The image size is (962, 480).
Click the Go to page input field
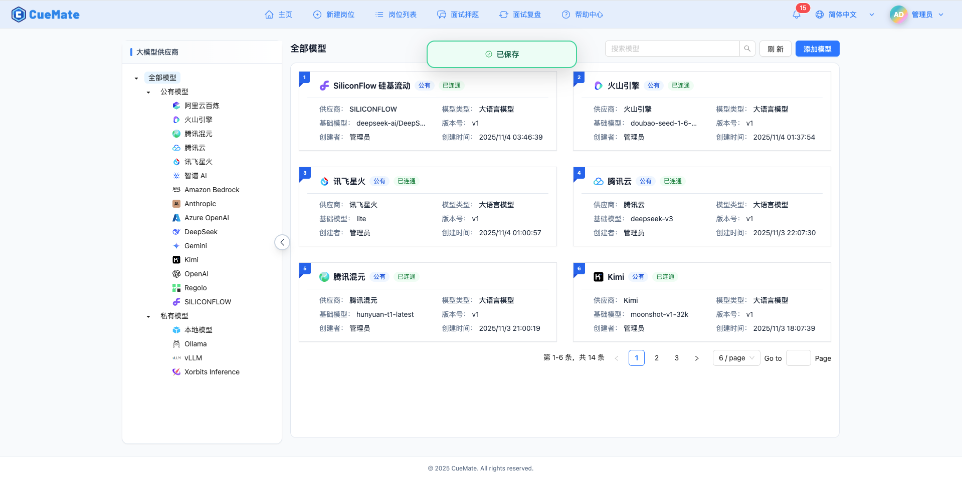coord(799,358)
